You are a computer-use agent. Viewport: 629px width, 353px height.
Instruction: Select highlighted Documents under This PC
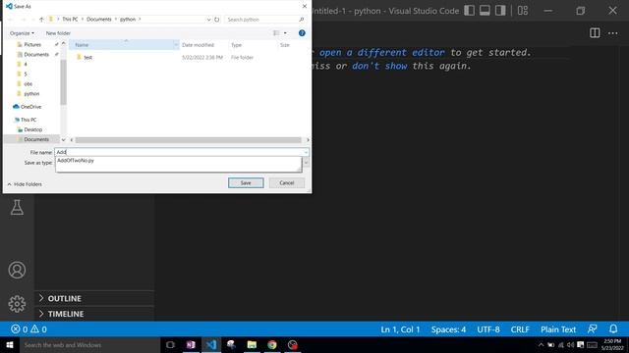pos(36,139)
